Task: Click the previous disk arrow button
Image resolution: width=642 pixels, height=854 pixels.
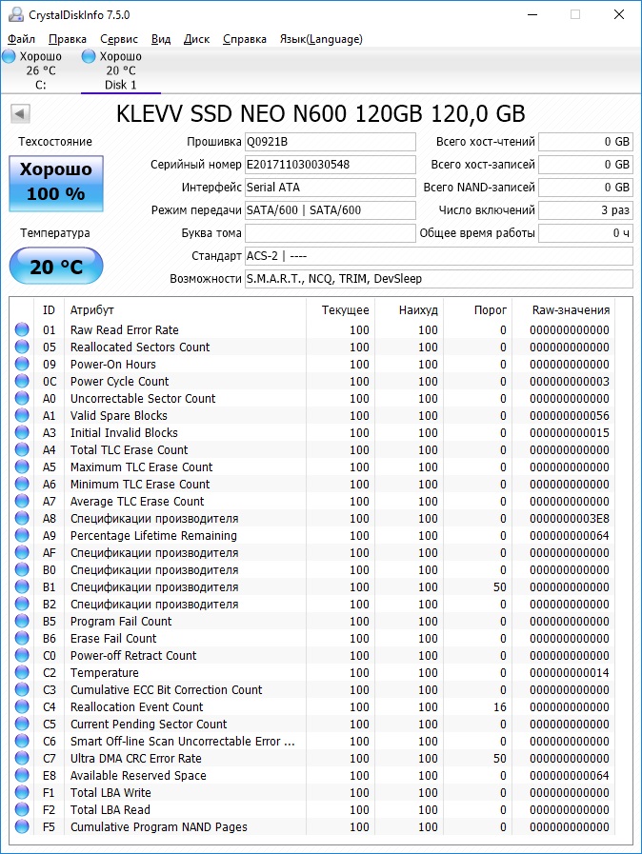Action: [20, 114]
